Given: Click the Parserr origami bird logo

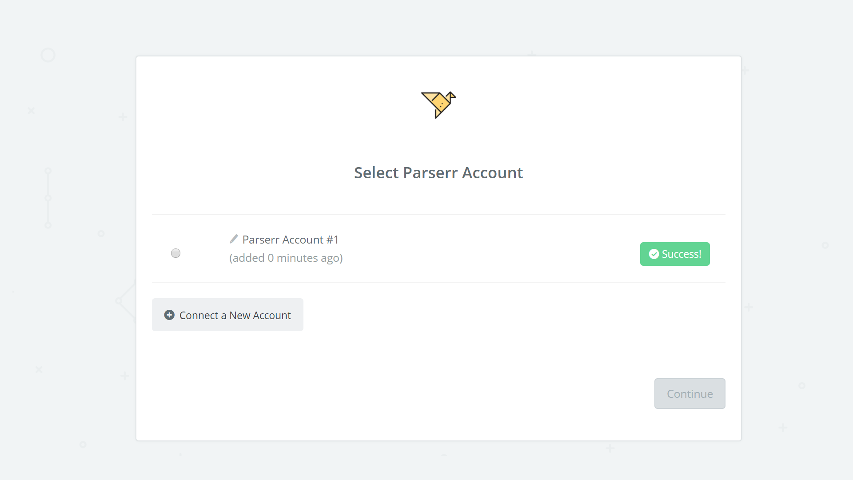Looking at the screenshot, I should (438, 105).
